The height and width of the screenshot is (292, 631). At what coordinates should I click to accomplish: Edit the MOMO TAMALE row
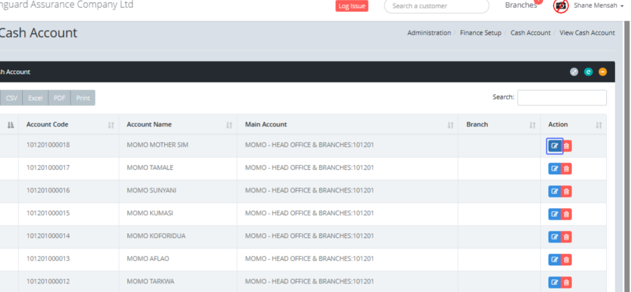pos(554,169)
